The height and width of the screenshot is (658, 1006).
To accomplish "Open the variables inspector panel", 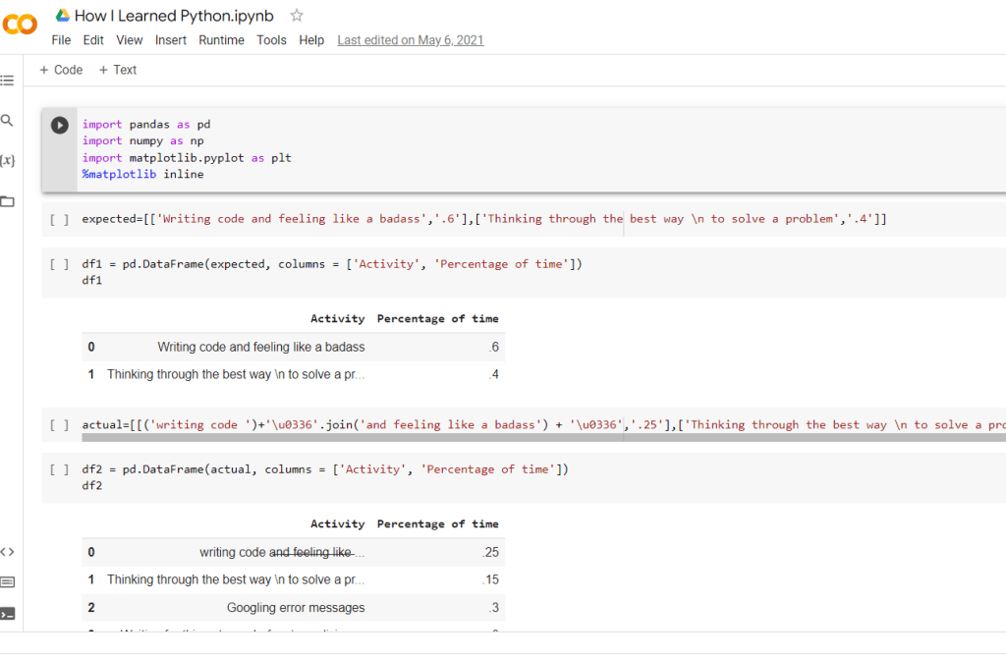I will (8, 159).
